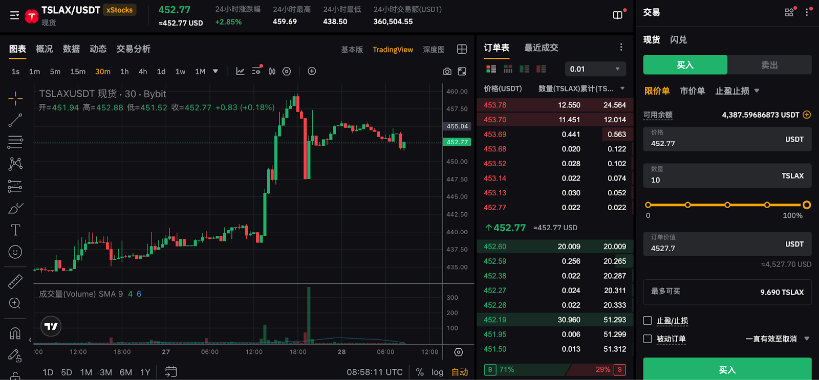Select the pattern drawing tool
The height and width of the screenshot is (380, 819).
point(15,164)
